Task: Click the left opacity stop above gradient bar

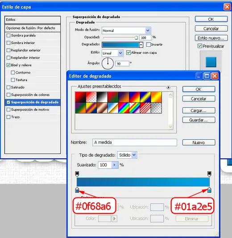Action: (x=77, y=174)
